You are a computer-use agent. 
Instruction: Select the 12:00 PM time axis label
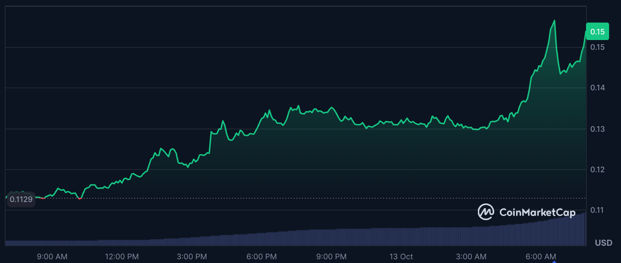pyautogui.click(x=121, y=256)
